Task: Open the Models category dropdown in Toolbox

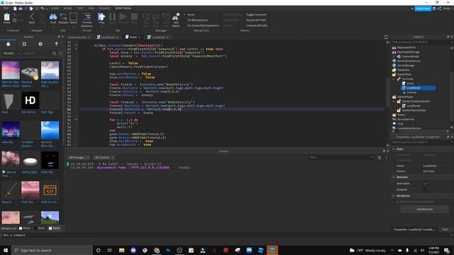Action: tap(11, 54)
